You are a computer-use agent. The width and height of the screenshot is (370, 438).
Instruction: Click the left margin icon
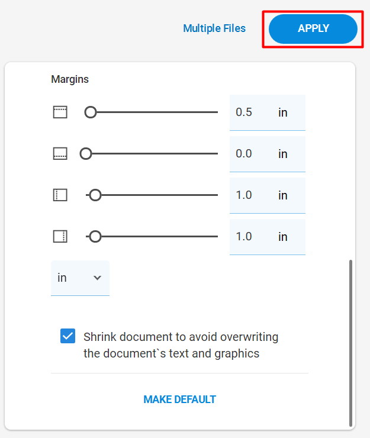tap(60, 195)
